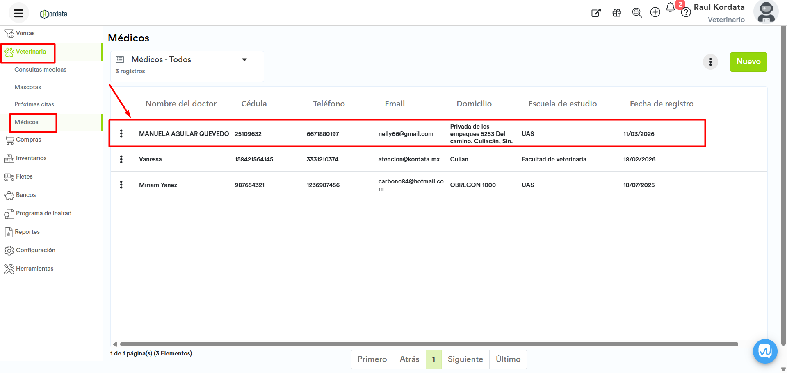Screen dimensions: 787x373
Task: Open the gift box icon
Action: [616, 13]
